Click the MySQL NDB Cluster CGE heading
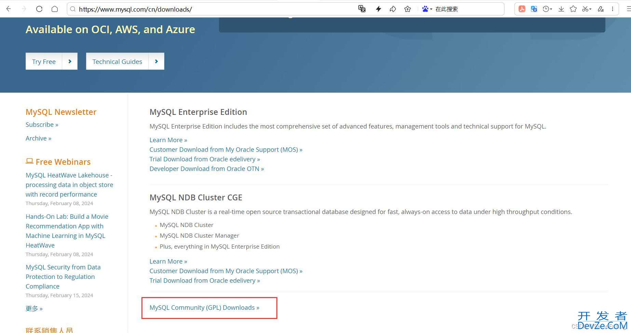The width and height of the screenshot is (631, 333). pos(196,197)
